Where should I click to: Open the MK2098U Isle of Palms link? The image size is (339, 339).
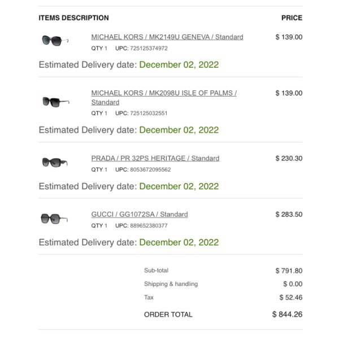coord(164,98)
